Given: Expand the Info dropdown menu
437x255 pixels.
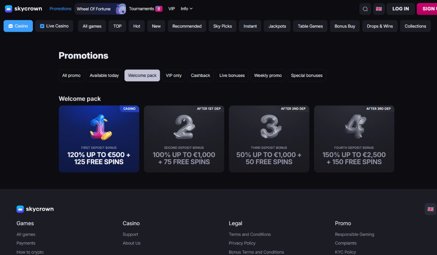Looking at the screenshot, I should (x=187, y=9).
